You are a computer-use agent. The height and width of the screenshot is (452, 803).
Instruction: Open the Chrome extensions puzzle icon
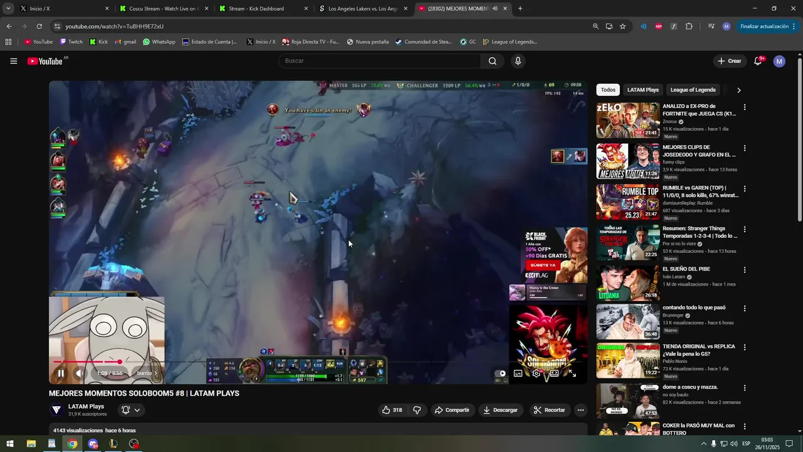689,26
